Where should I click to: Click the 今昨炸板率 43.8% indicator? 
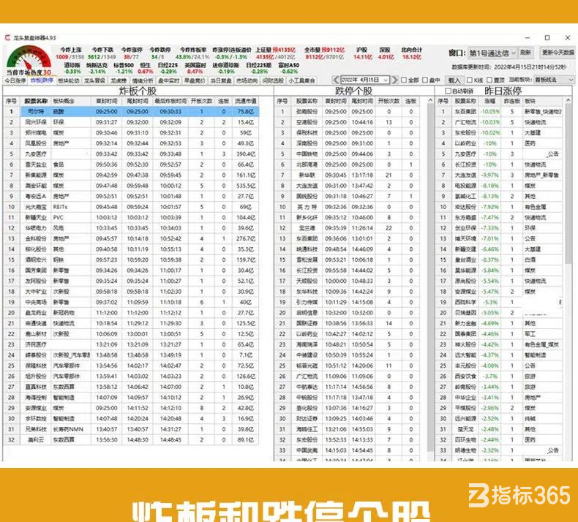click(x=193, y=53)
